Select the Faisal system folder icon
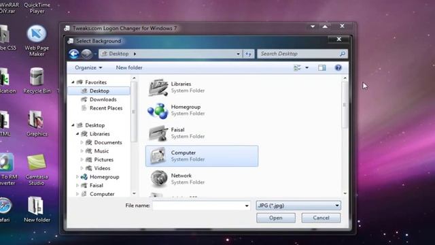Viewport: 435px width, 245px height. [158, 133]
